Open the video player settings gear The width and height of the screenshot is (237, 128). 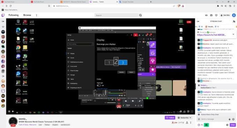tap(180, 111)
